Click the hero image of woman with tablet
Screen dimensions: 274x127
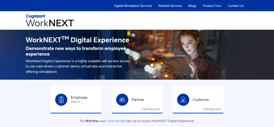pyautogui.click(x=187, y=56)
